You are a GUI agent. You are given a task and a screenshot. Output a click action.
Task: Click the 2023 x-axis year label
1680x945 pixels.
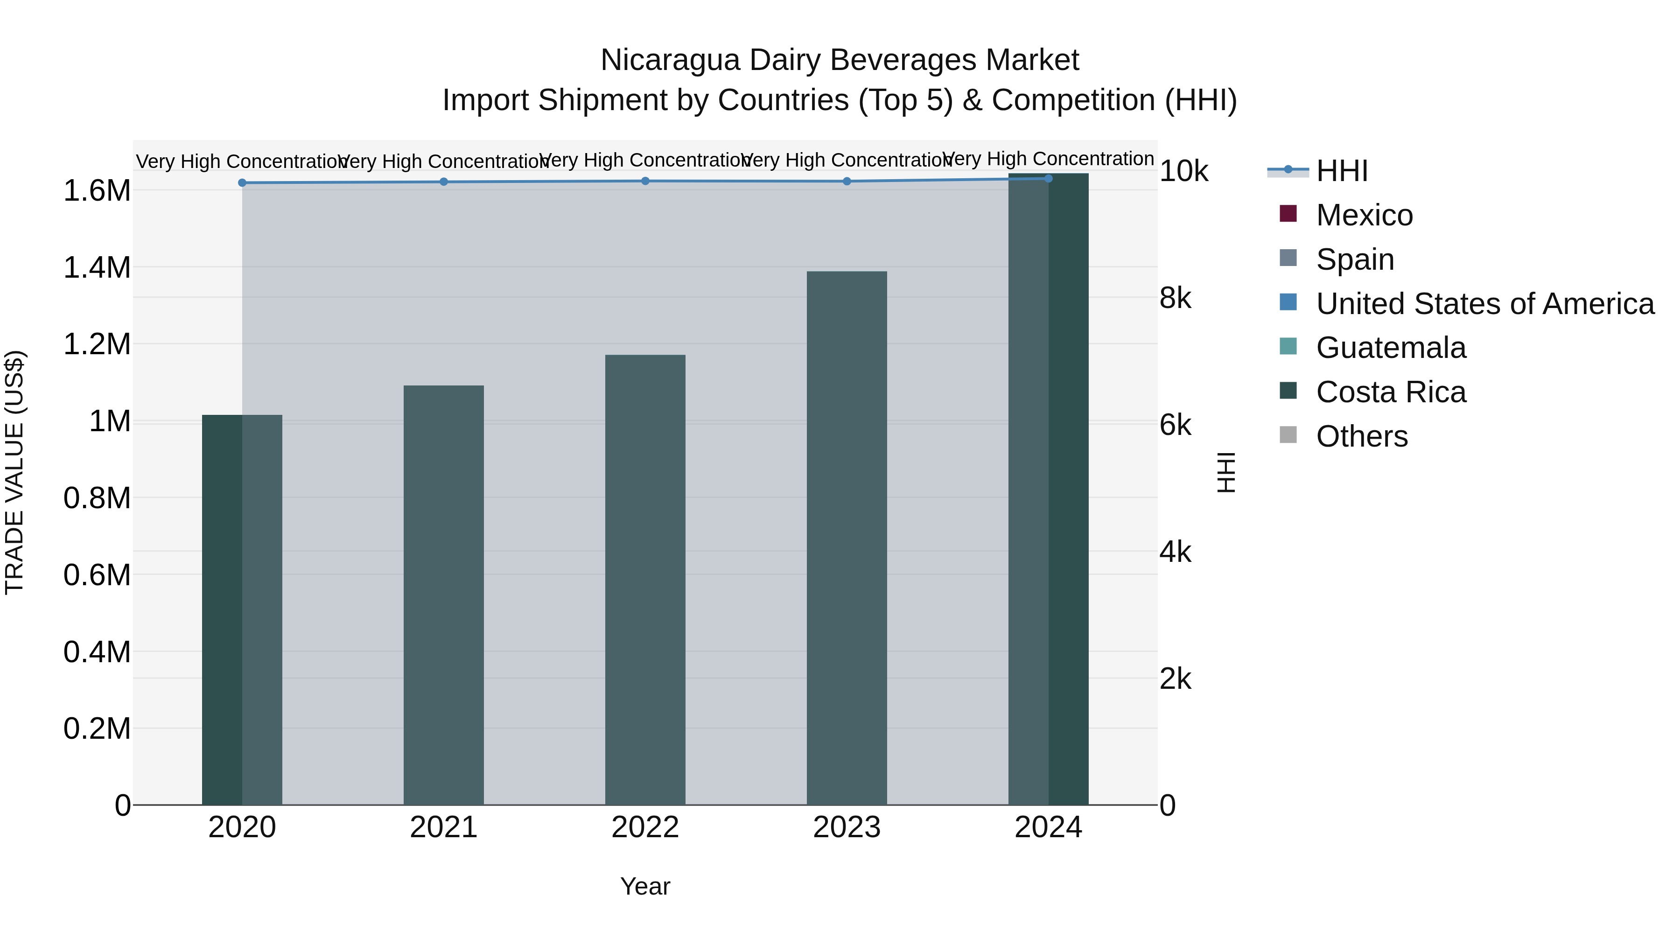[x=847, y=827]
